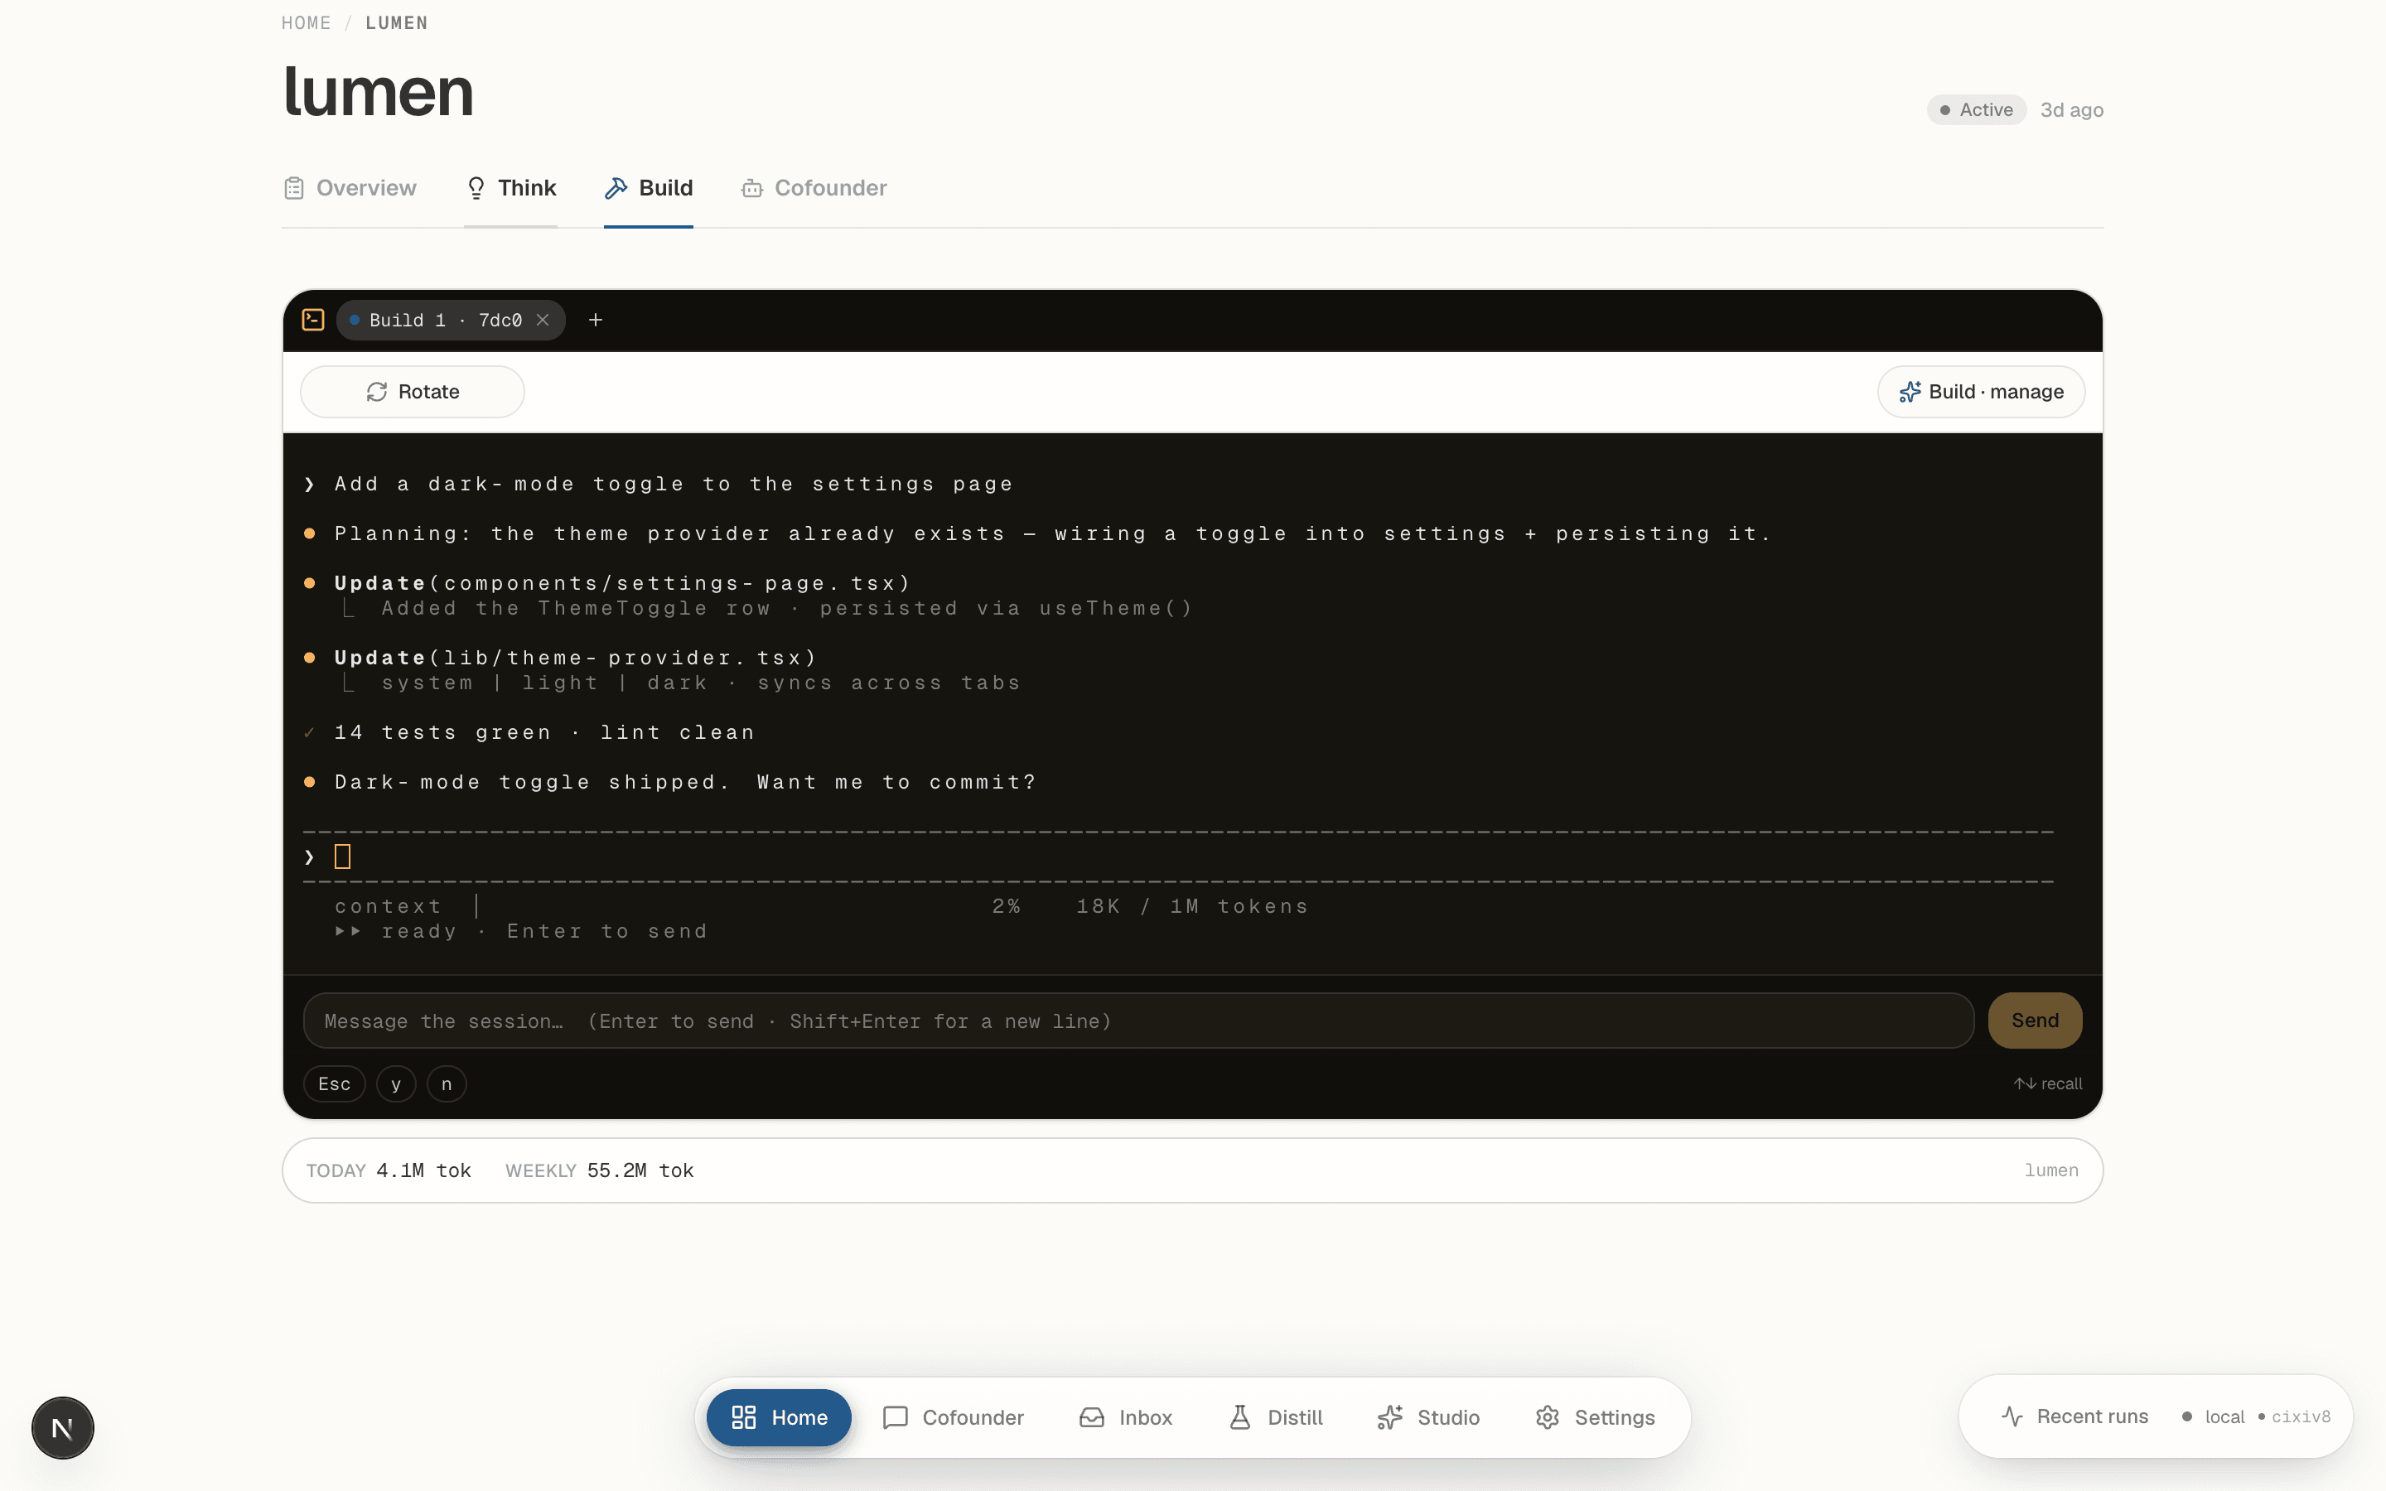Click the Esc key chip
The image size is (2386, 1491).
[334, 1083]
